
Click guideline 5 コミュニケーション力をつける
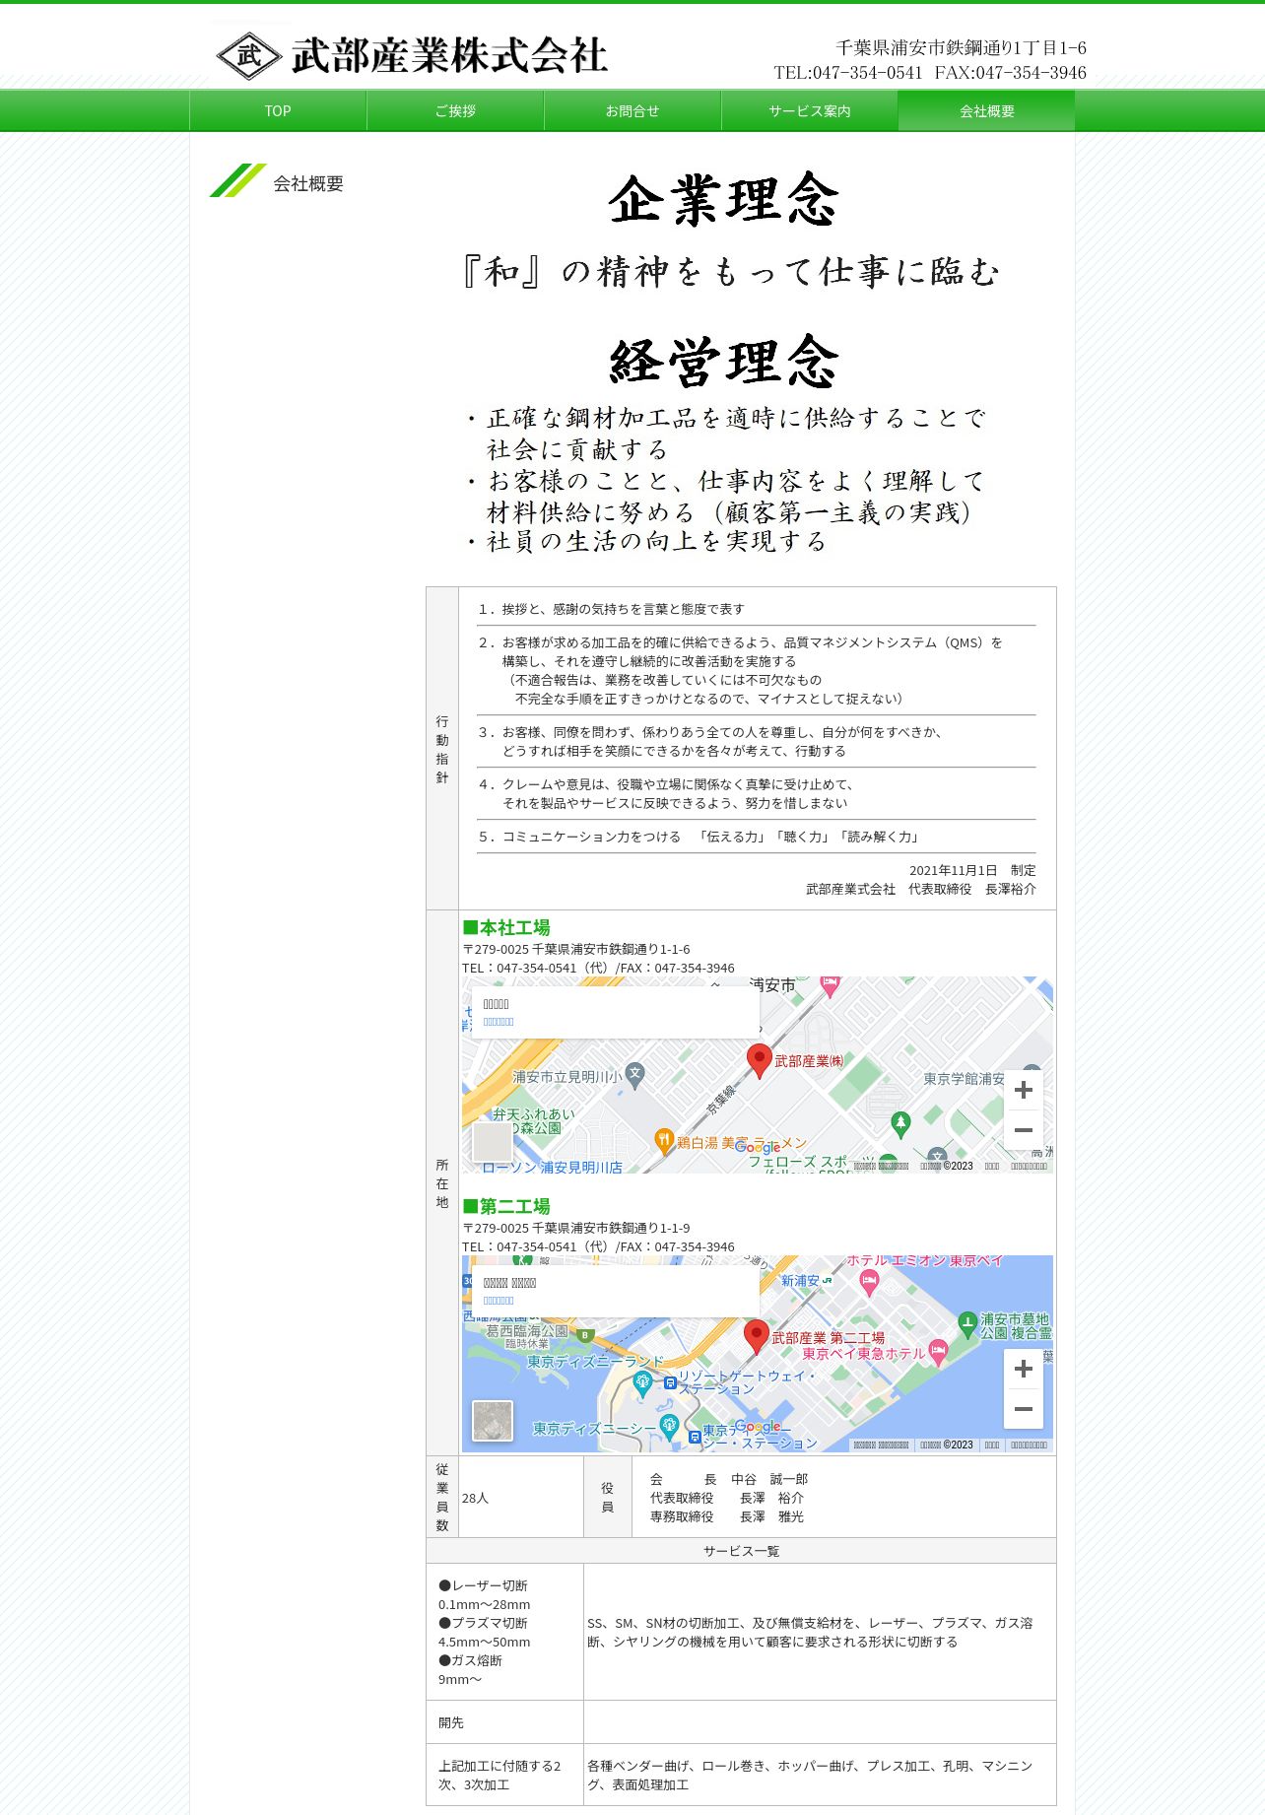point(699,837)
